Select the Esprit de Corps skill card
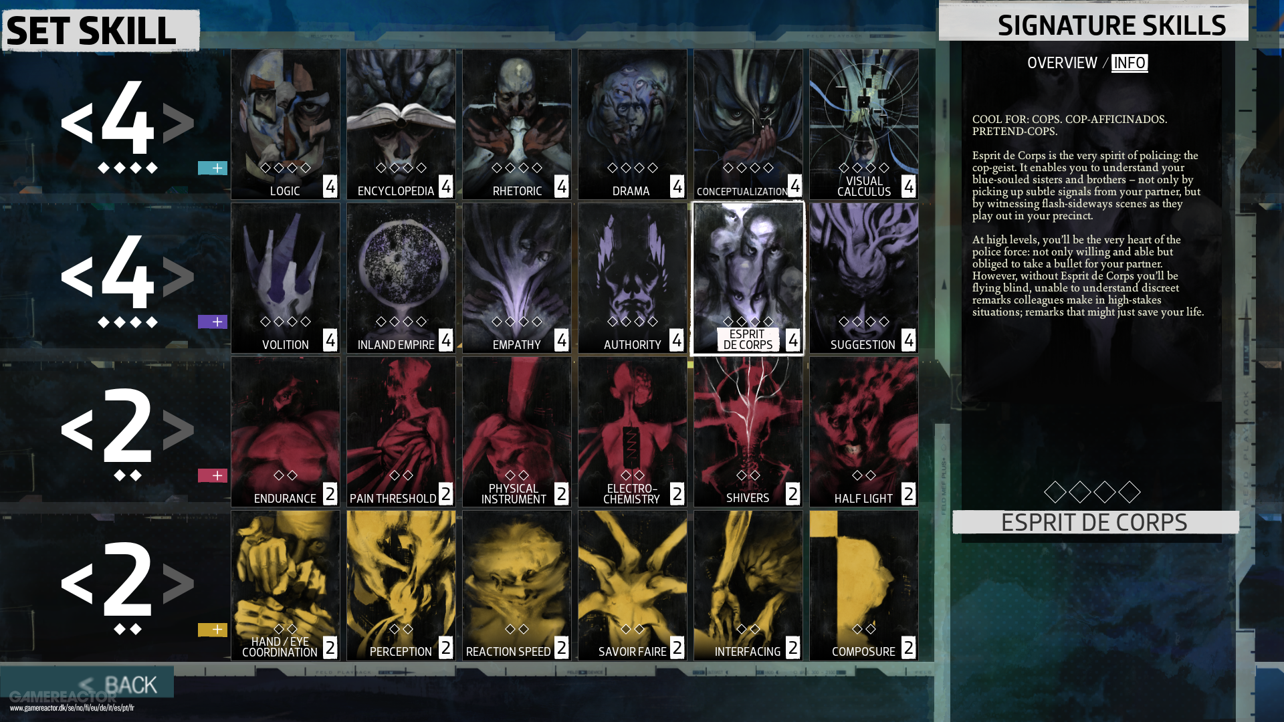1284x722 pixels. 748,278
